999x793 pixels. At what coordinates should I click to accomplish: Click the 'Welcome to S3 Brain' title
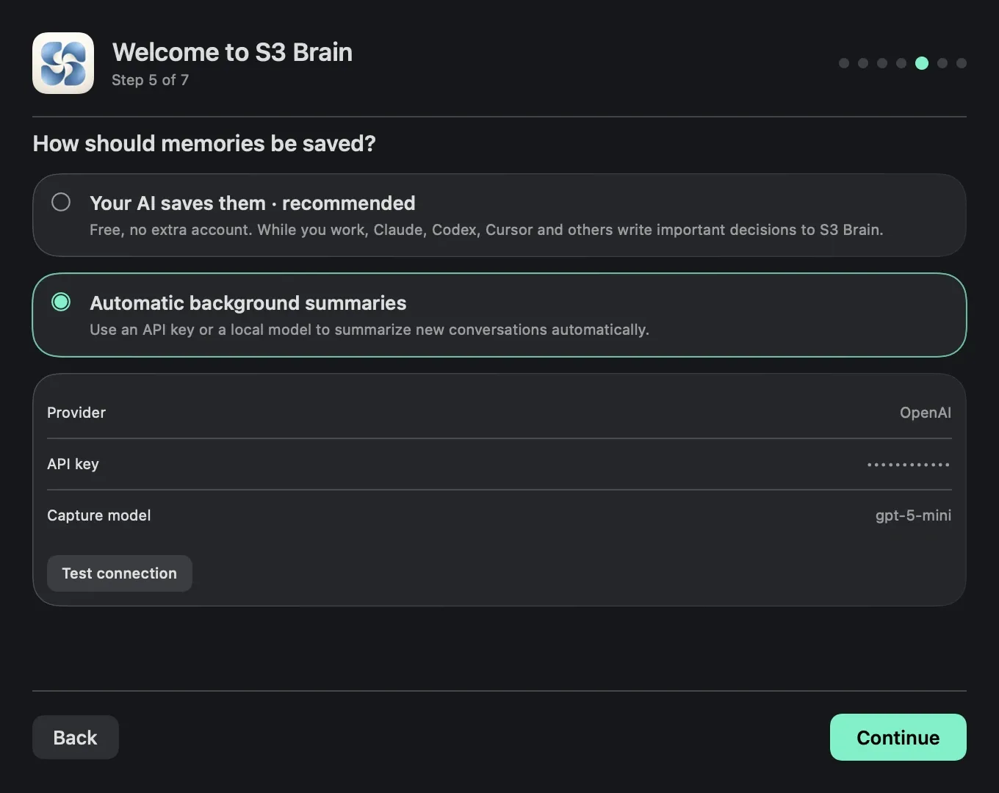pyautogui.click(x=232, y=52)
